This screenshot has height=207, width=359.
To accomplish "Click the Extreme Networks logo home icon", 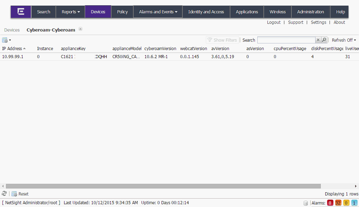I will (21, 12).
